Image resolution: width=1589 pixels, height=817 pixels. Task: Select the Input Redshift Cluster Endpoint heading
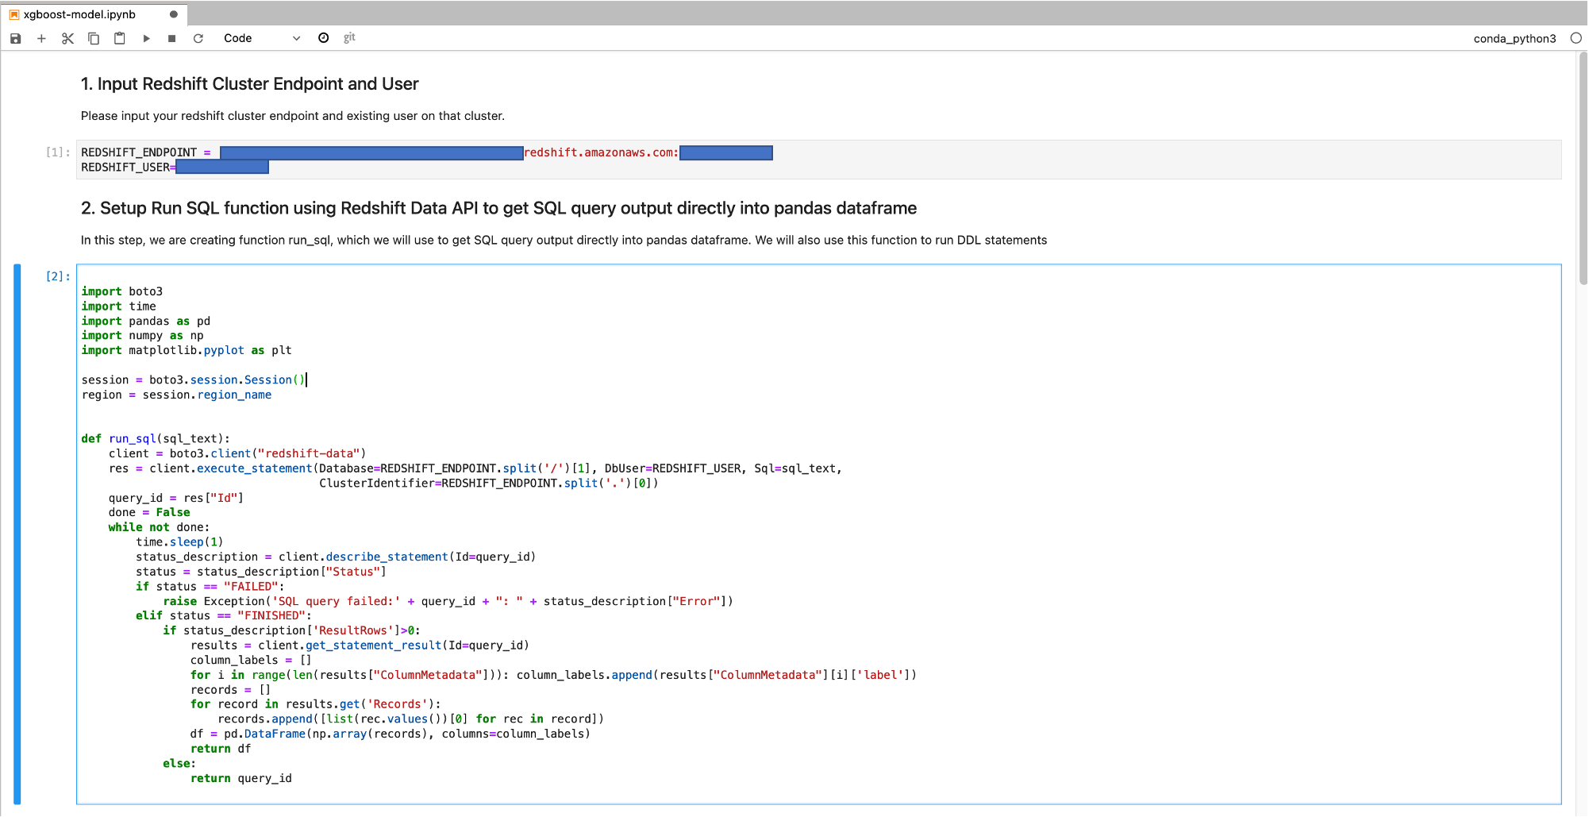pos(249,84)
